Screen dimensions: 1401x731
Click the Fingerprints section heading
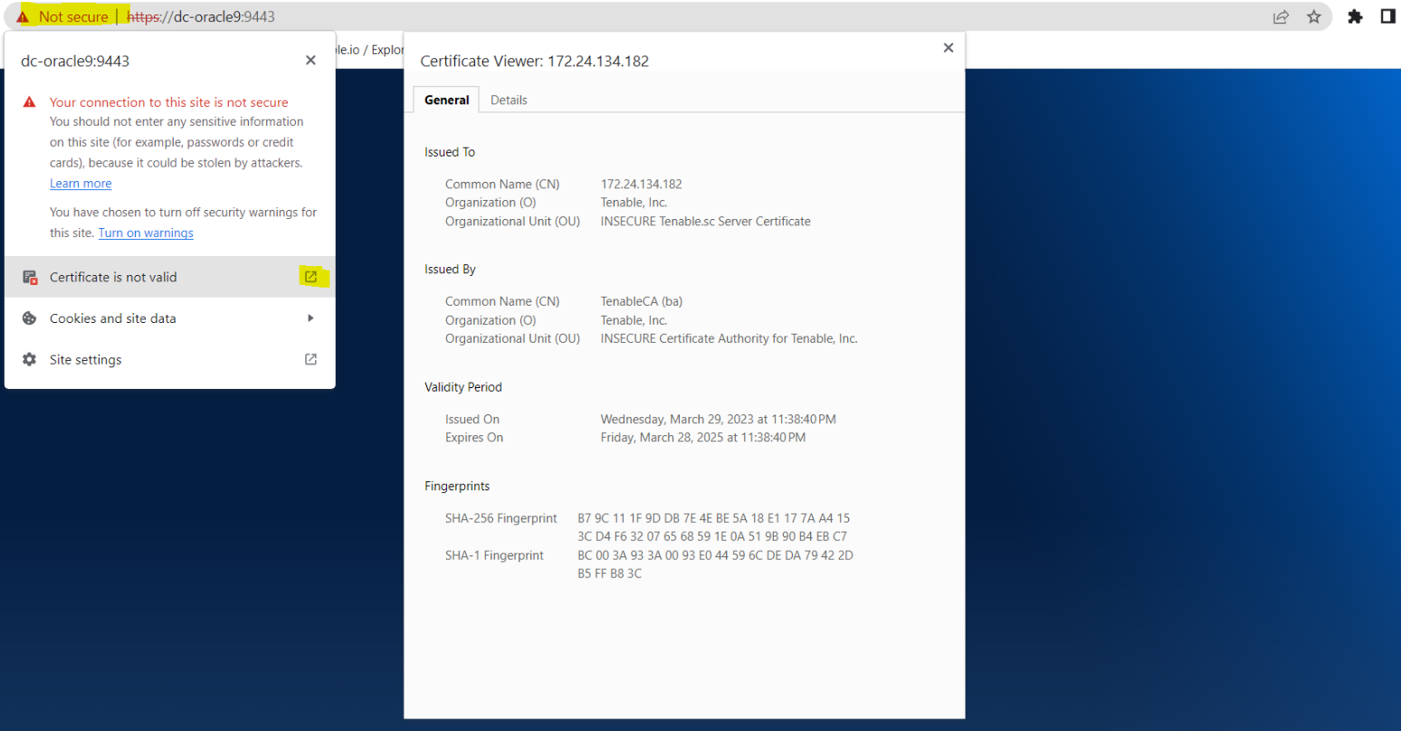[457, 486]
